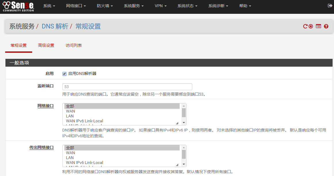The width and height of the screenshot is (334, 176).
Task: Open the 系统诊断 dropdown menu
Action: pos(218,6)
